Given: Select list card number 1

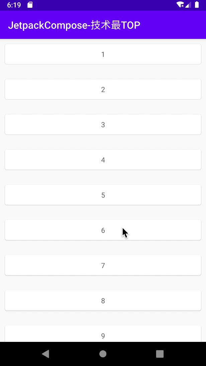Looking at the screenshot, I should click(x=103, y=54).
